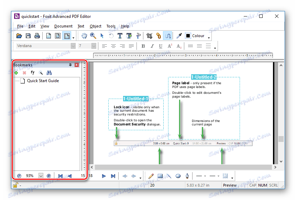Align text right
Screen dimensions: 296x200
click(x=122, y=46)
